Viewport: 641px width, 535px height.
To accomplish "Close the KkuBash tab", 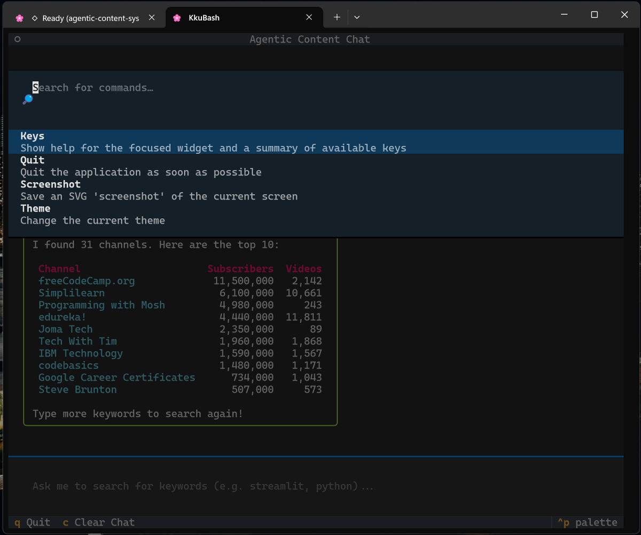I will click(309, 18).
